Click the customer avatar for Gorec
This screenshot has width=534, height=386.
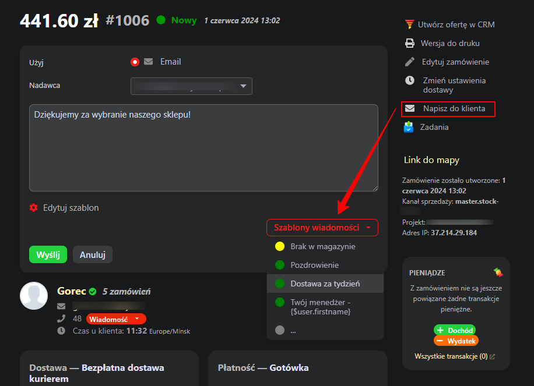(34, 296)
